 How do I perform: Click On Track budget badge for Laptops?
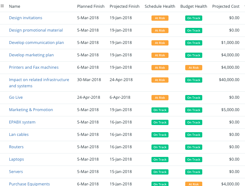click(x=194, y=159)
